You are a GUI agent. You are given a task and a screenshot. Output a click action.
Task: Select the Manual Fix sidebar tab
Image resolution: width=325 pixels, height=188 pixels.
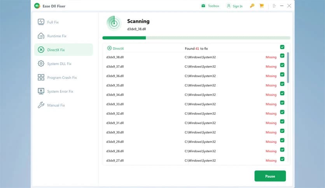(x=64, y=105)
